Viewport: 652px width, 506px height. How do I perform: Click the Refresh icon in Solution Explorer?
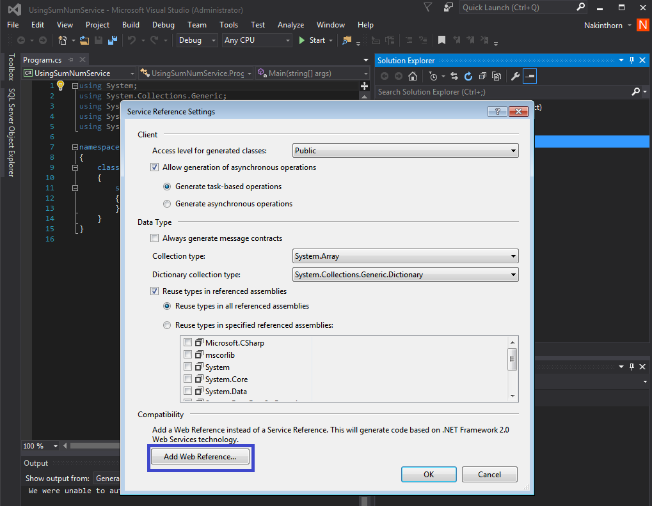pyautogui.click(x=468, y=77)
